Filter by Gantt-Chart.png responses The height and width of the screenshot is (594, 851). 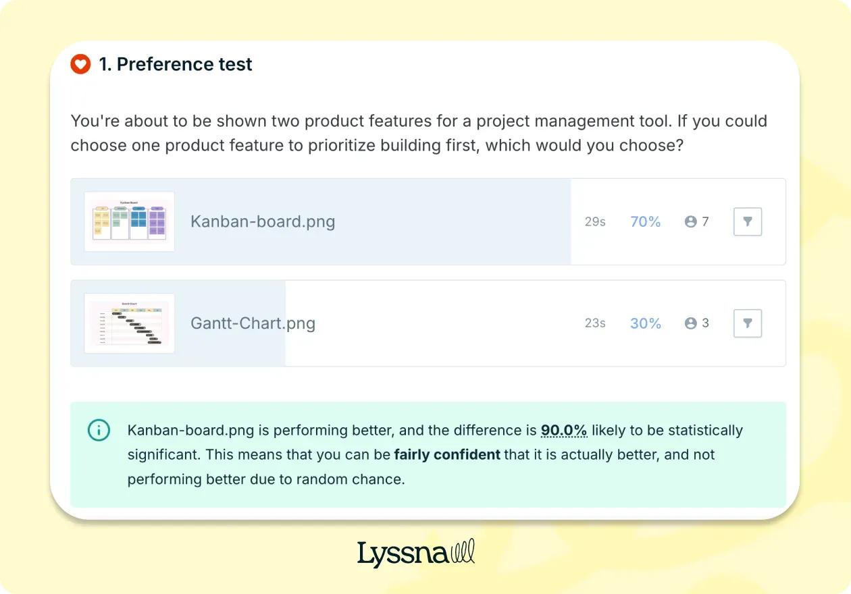[x=747, y=323]
